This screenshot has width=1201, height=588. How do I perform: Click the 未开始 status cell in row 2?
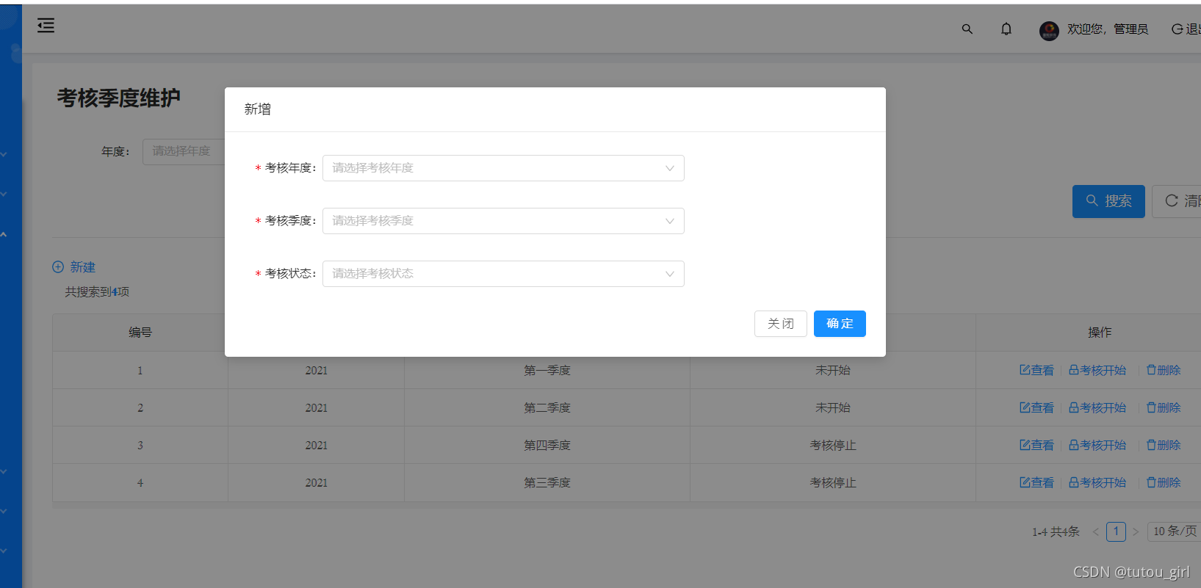click(833, 408)
